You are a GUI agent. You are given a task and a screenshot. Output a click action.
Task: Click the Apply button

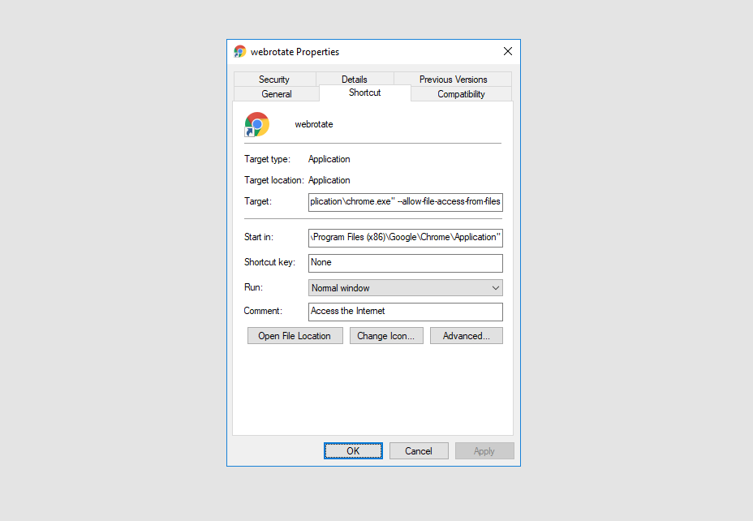click(x=484, y=451)
